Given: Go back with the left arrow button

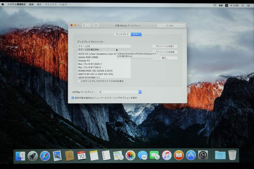Looking at the screenshot, I should [x=84, y=25].
